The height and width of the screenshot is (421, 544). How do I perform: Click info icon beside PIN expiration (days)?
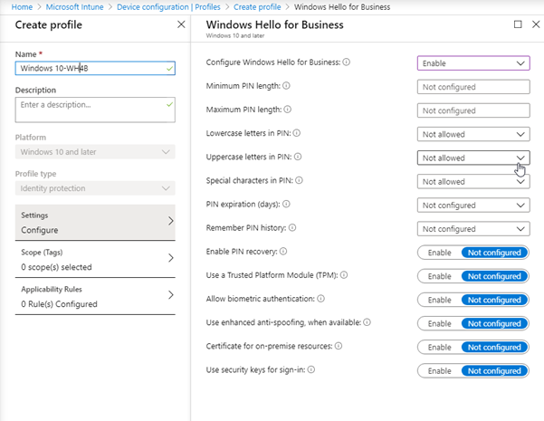tap(286, 204)
